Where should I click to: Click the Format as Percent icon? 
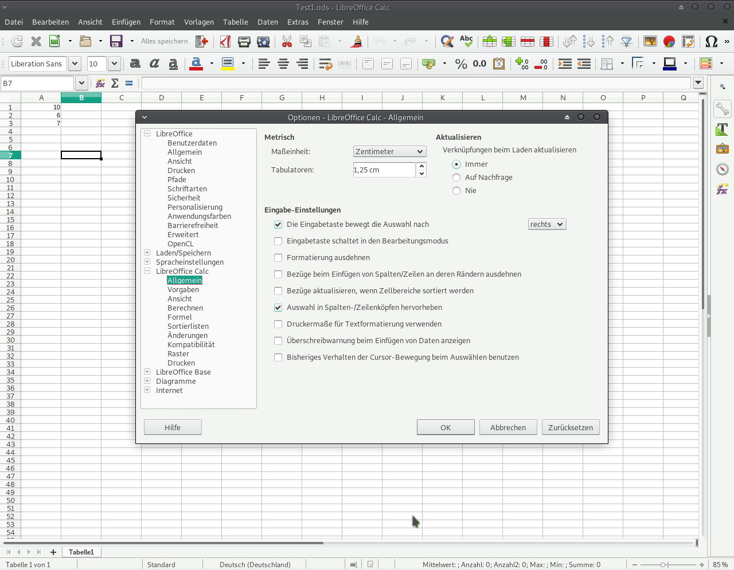coord(461,64)
